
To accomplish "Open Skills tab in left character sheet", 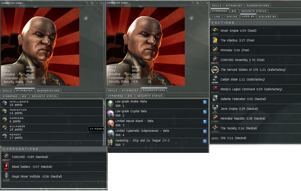I will [7, 91].
